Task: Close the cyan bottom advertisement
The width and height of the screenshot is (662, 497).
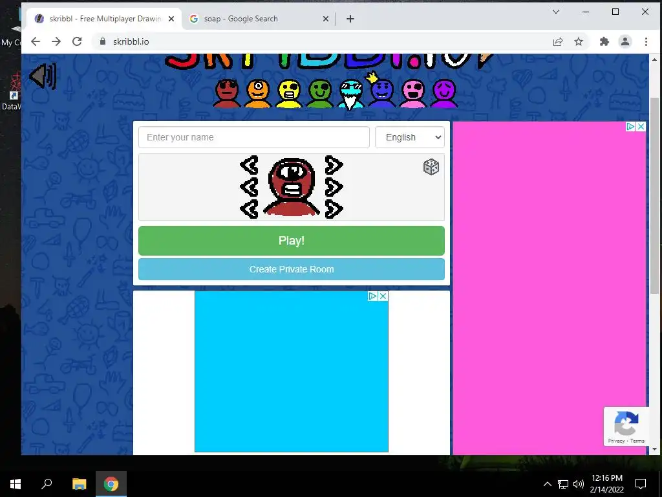Action: click(x=383, y=296)
